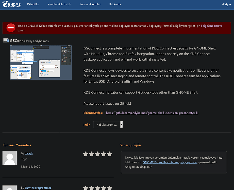Click the red error stop icon
The width and height of the screenshot is (234, 190).
(11, 28)
